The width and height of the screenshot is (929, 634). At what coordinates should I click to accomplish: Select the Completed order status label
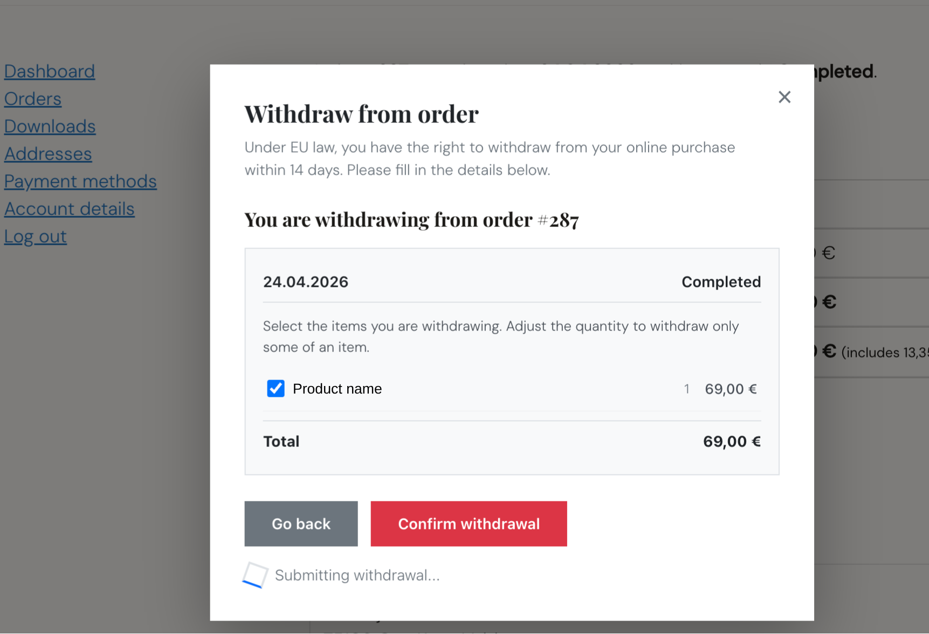coord(721,281)
